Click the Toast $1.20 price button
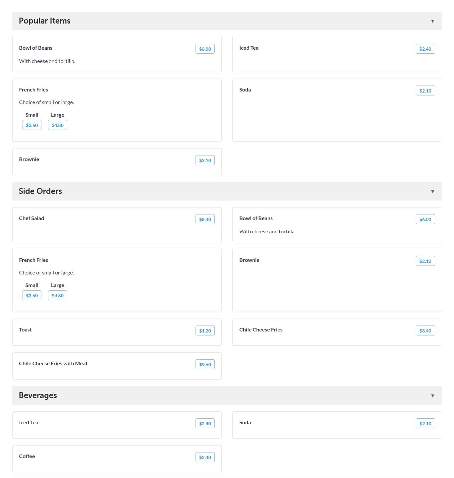 (205, 331)
